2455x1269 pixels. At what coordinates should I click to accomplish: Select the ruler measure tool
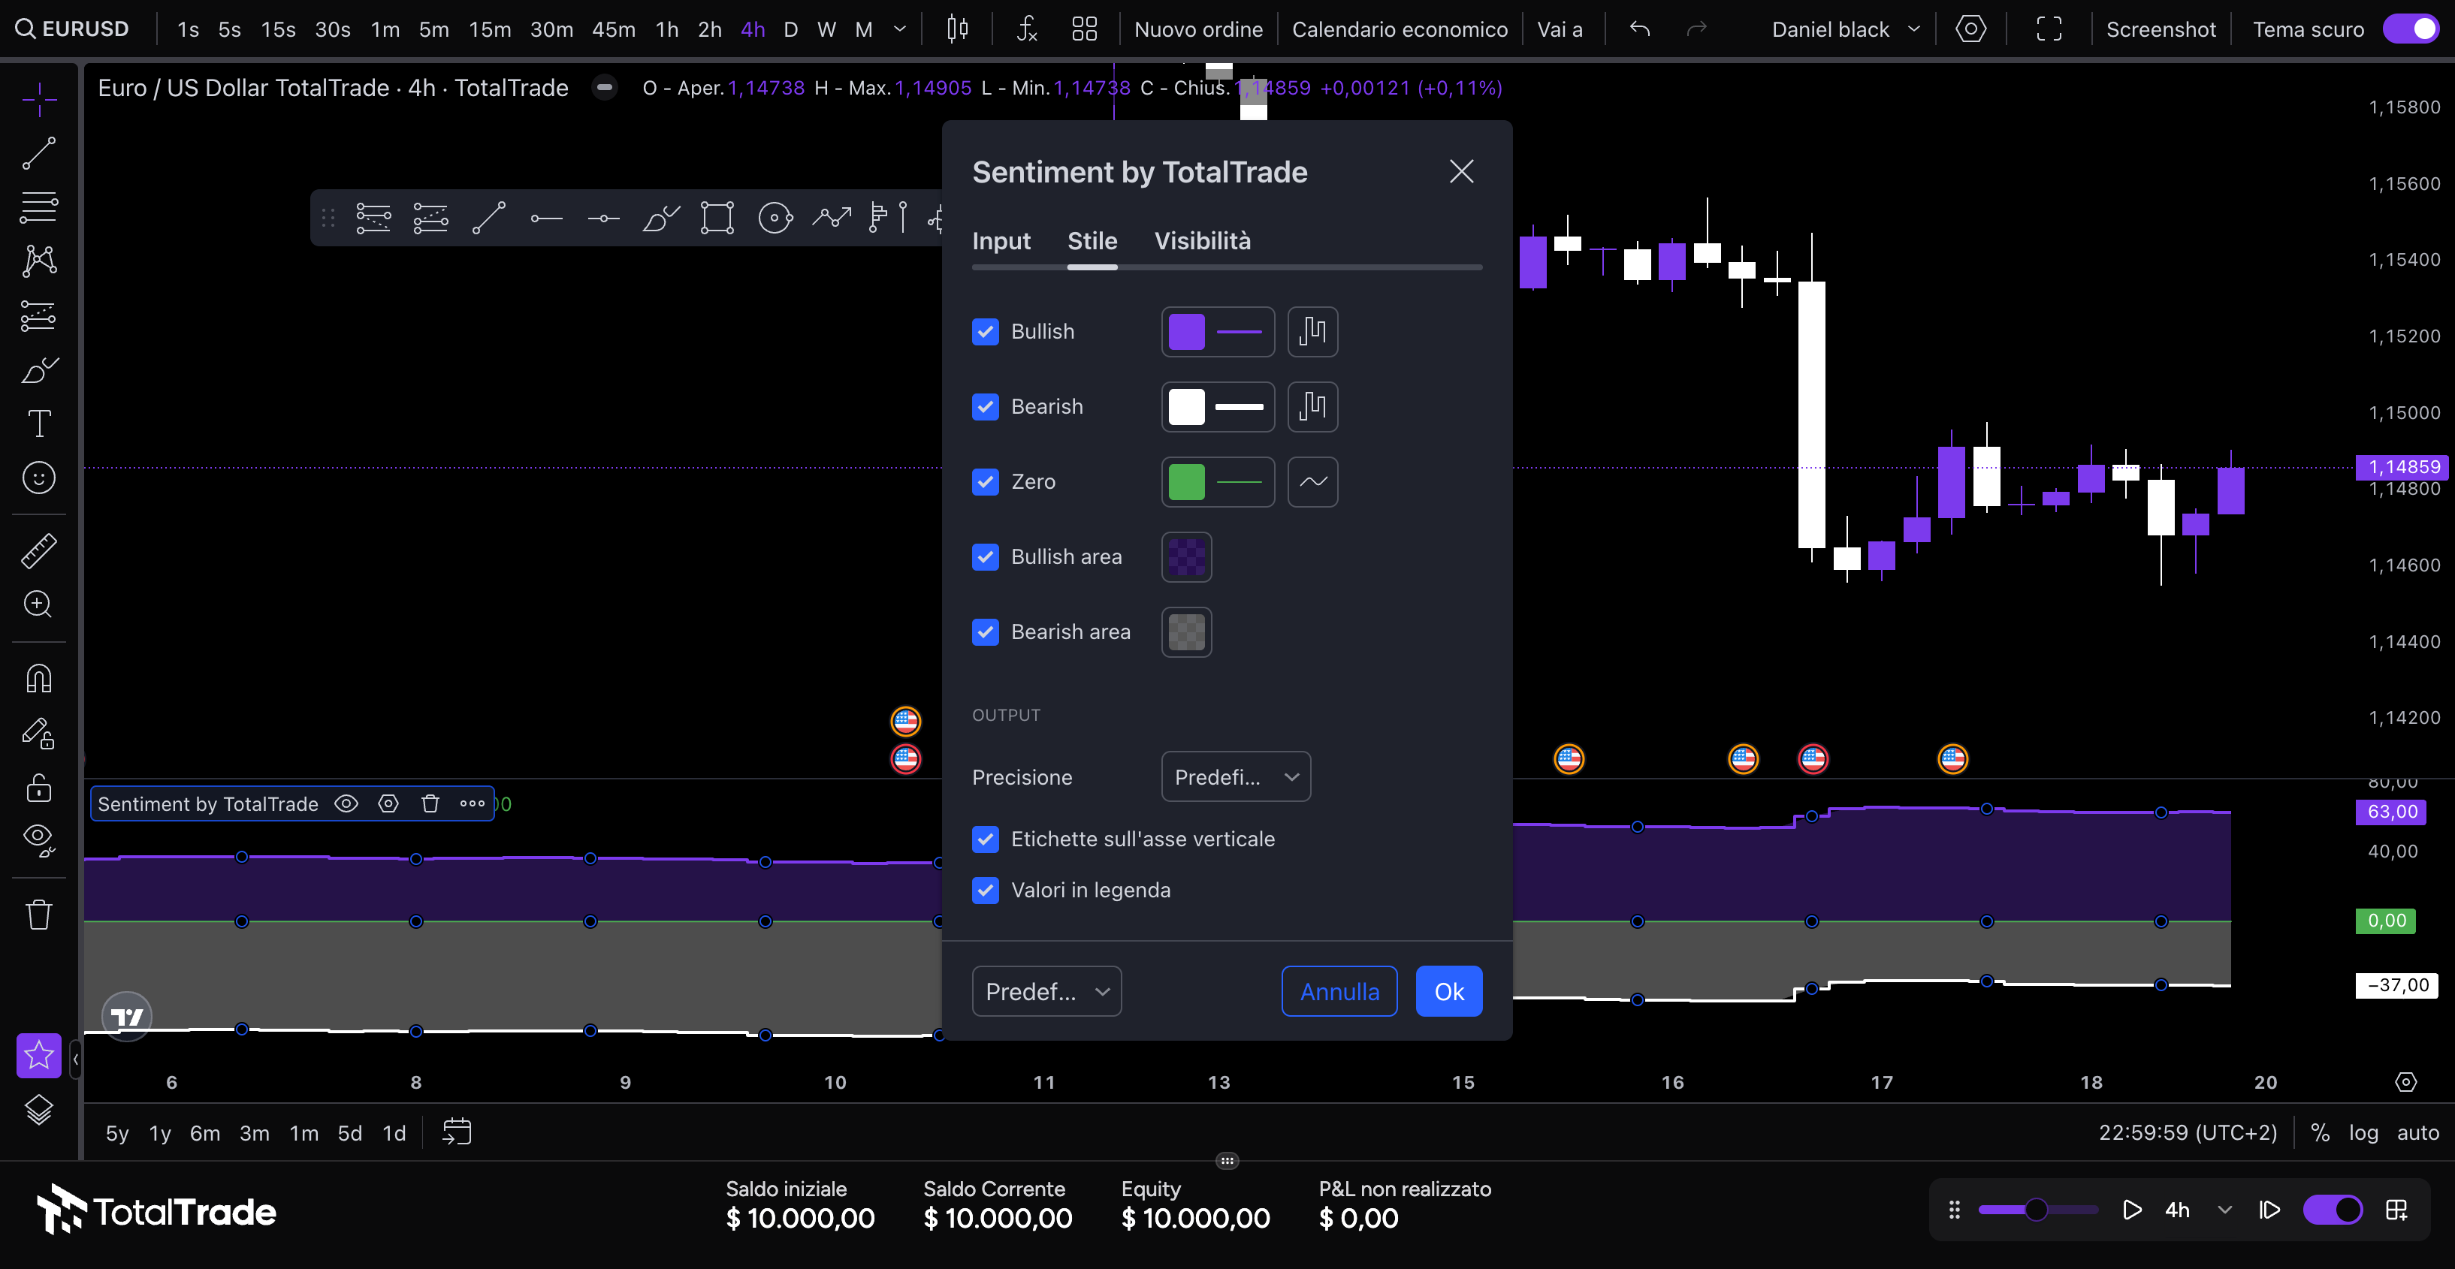[39, 550]
